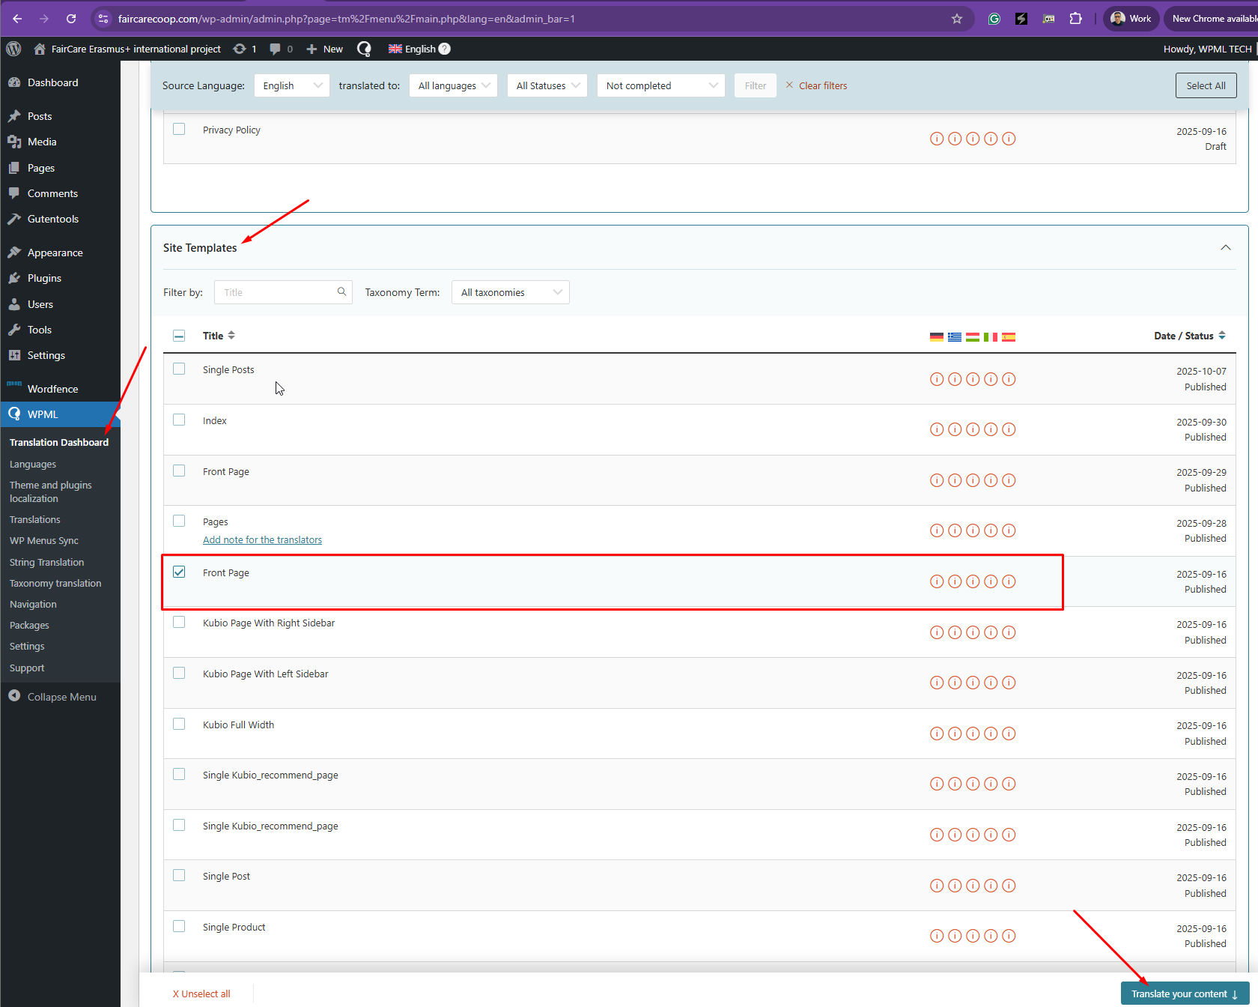Click the WPML icon in admin bar
Viewport: 1258px width, 1007px height.
[364, 49]
